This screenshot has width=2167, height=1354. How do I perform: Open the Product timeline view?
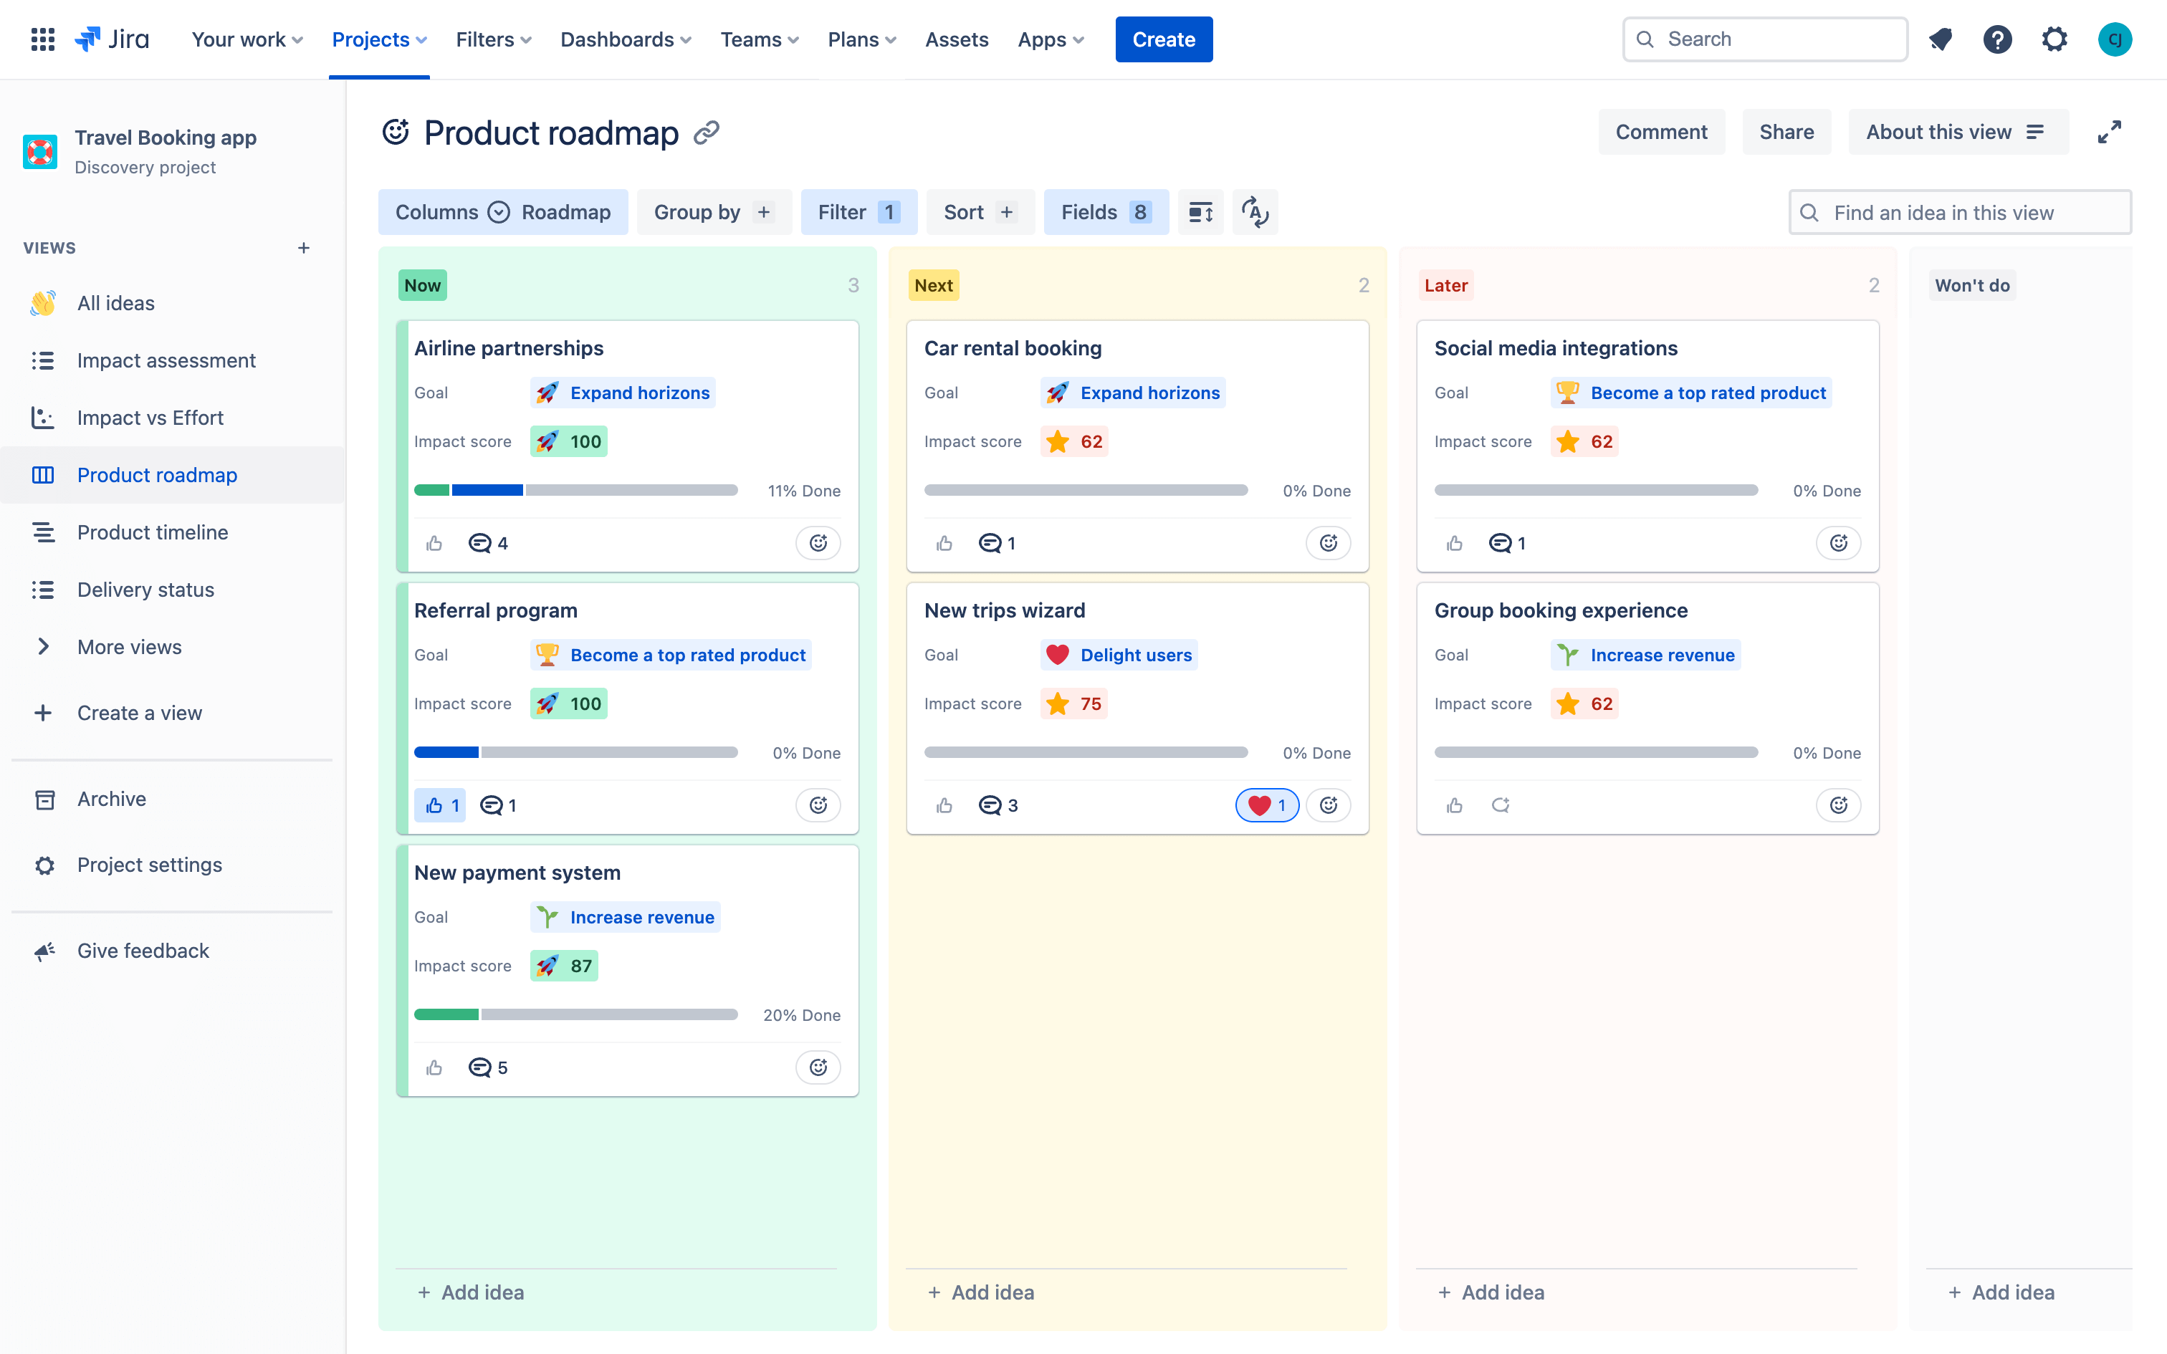coord(152,532)
